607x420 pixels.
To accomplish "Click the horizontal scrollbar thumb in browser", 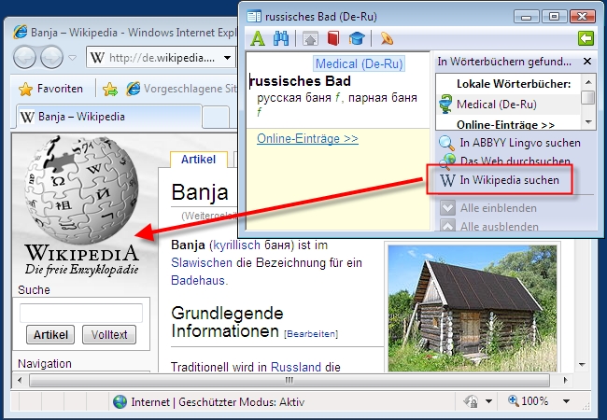I will (289, 380).
